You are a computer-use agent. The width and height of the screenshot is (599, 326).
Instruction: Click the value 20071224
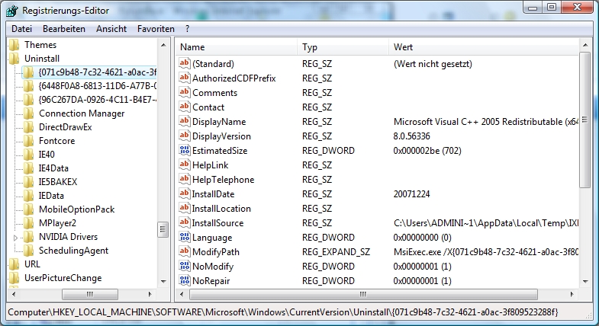click(x=411, y=194)
